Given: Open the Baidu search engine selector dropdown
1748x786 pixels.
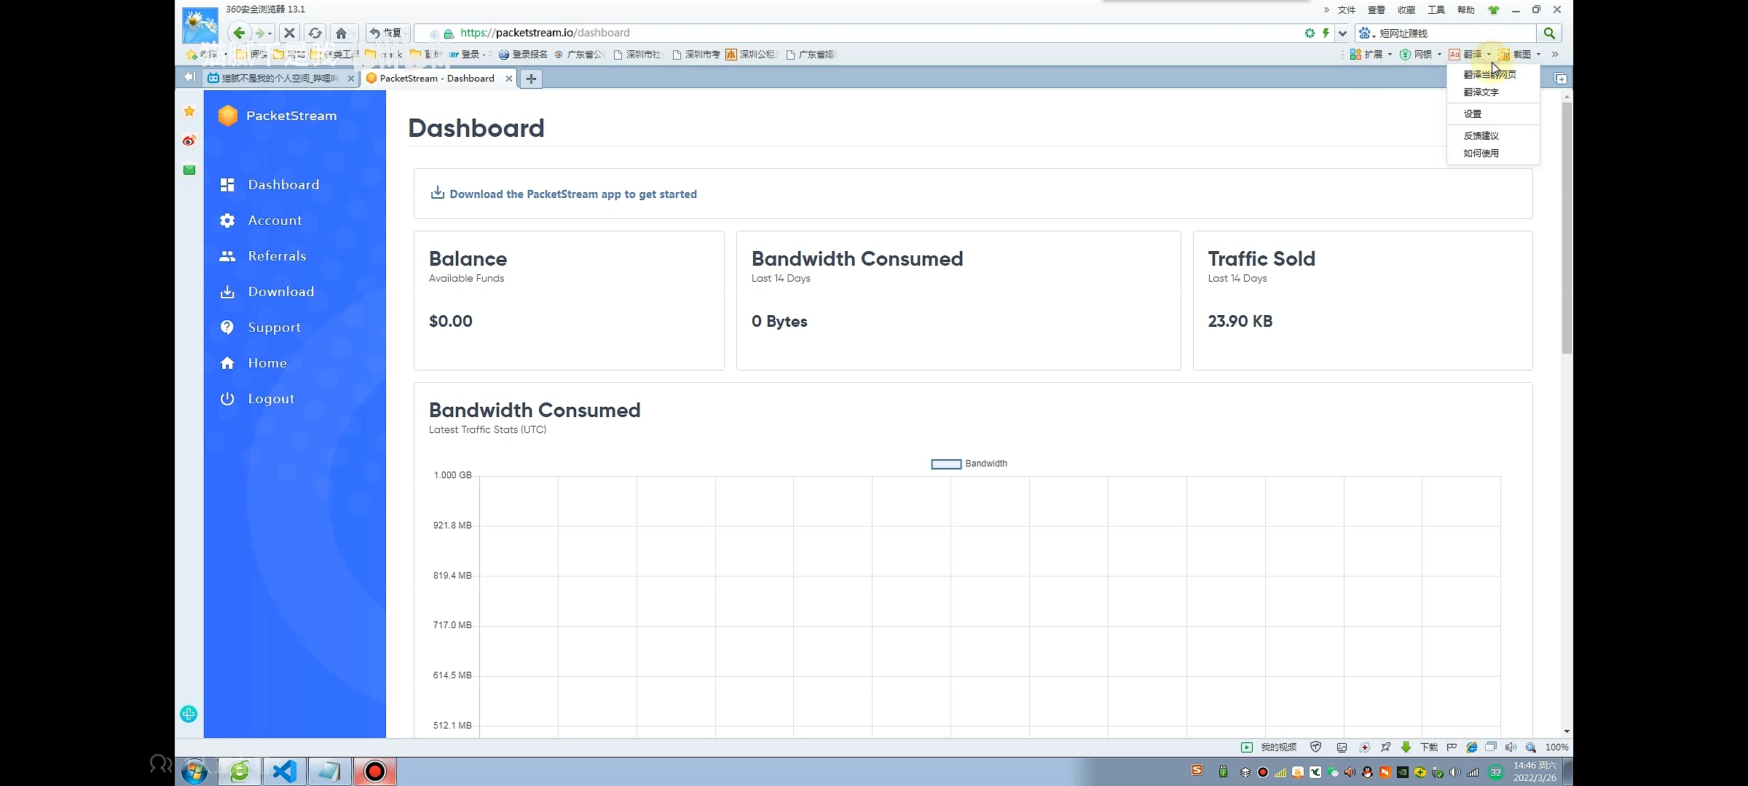Looking at the screenshot, I should [x=1367, y=33].
